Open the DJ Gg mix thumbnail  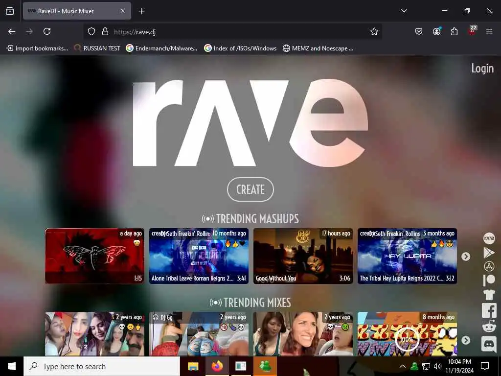pos(199,334)
